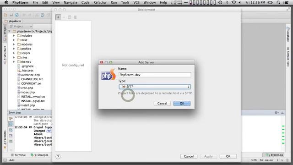This screenshot has width=293, height=165.
Task: Open the Database side panel
Action: (x=288, y=34)
